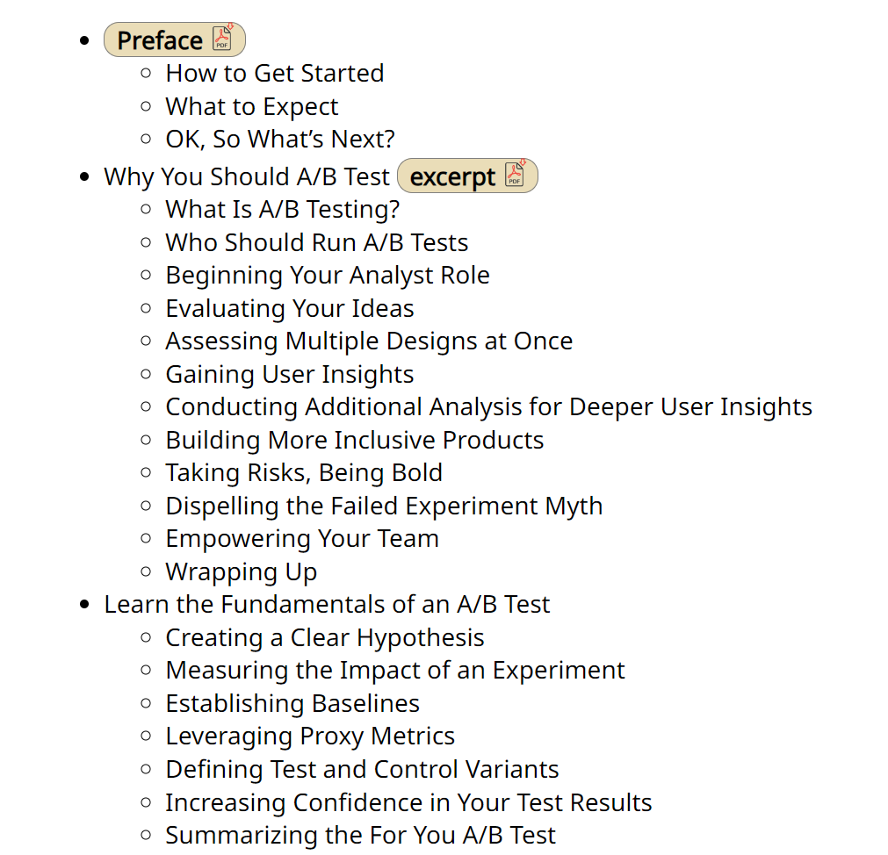Screen dimensions: 888x855
Task: Click the PDF icon next to Preface
Action: pos(222,39)
